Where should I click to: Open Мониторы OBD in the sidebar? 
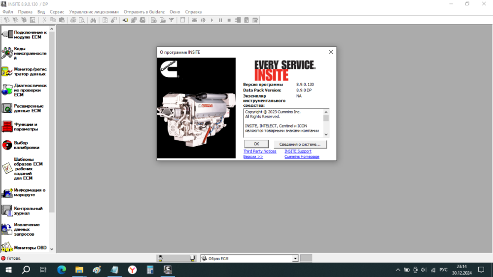coord(25,247)
